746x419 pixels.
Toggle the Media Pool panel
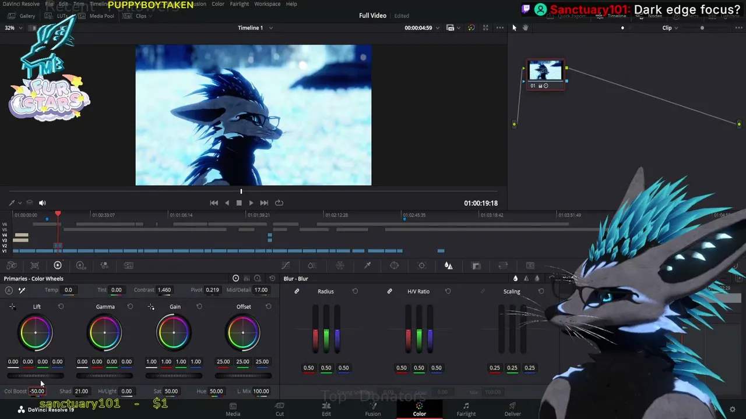point(97,16)
